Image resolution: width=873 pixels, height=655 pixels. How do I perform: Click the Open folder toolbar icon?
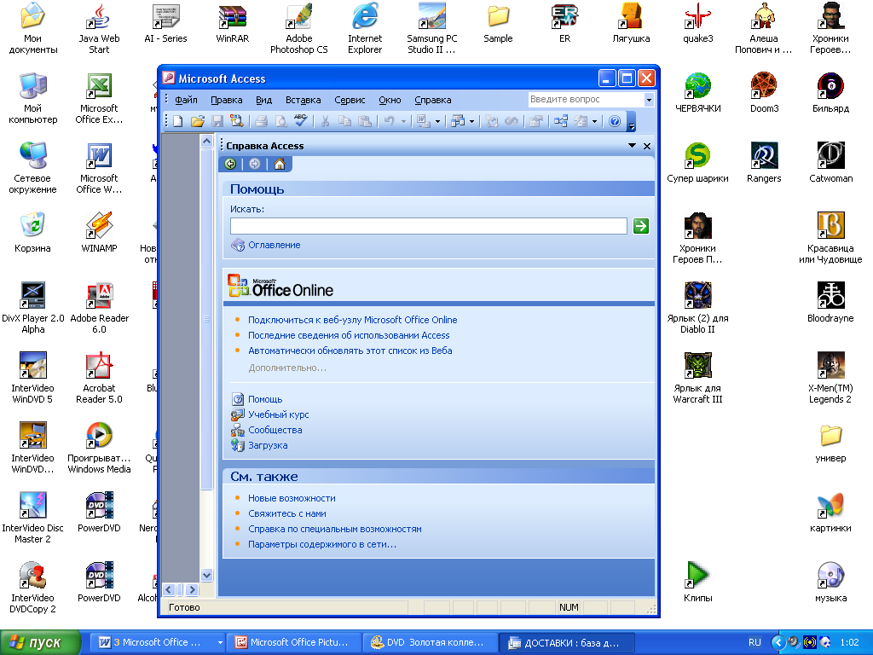coord(198,121)
